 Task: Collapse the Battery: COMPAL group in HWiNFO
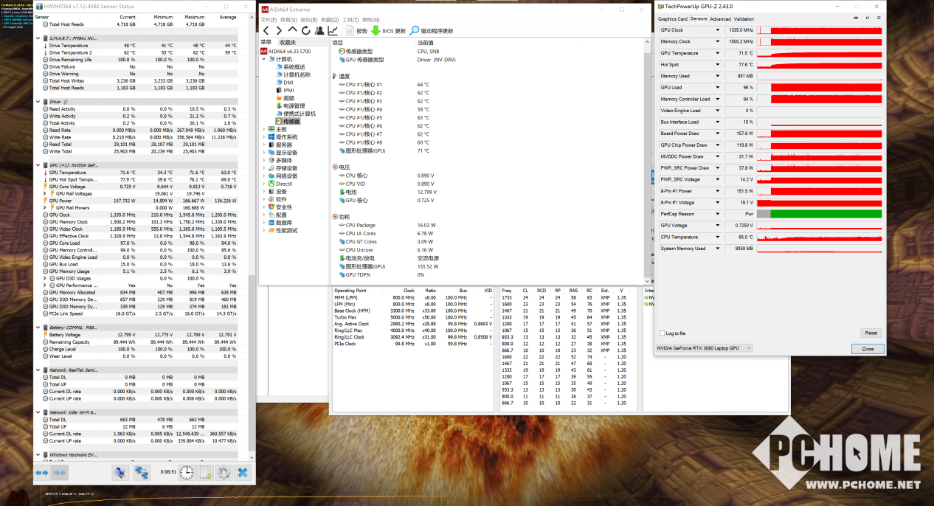[38, 327]
